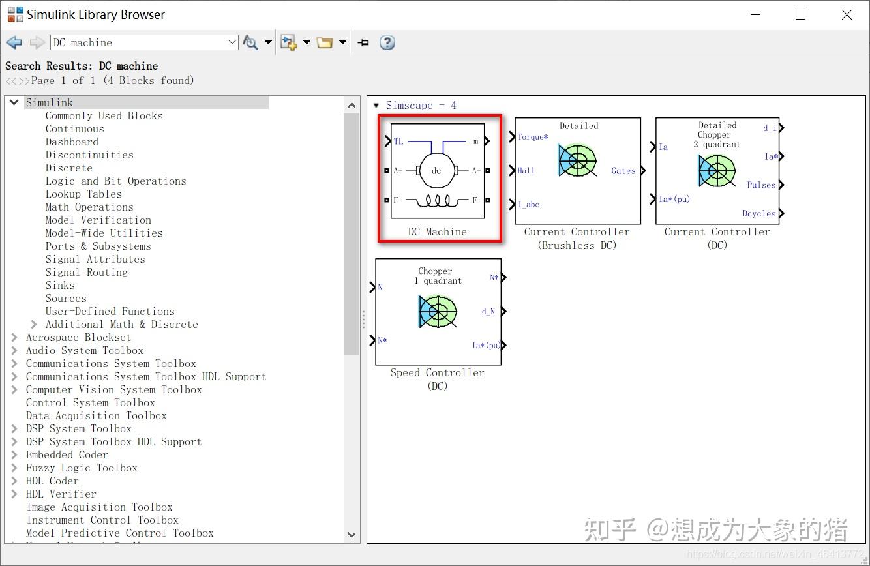Expand the Fuzzy Logic Toolbox node
Viewport: 870px width, 566px height.
14,468
